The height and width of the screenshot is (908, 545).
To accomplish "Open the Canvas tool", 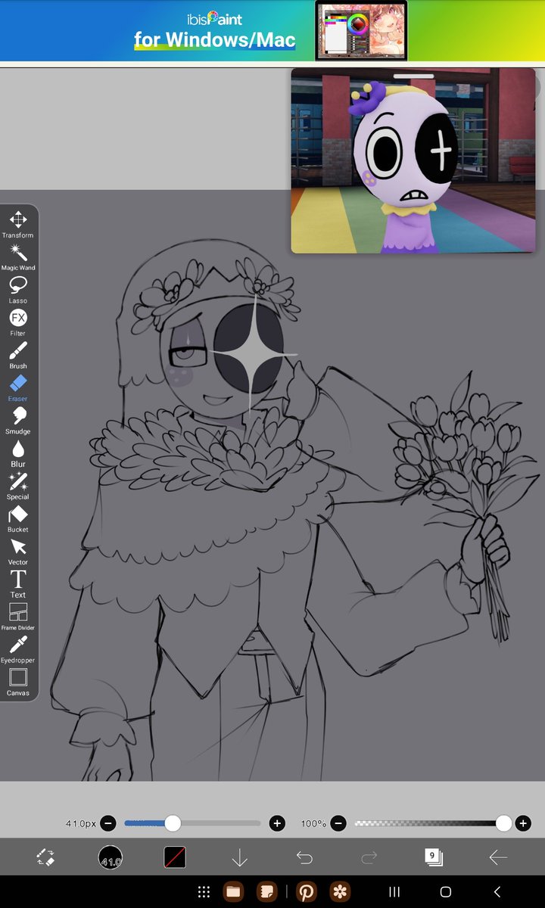I will coord(17,682).
